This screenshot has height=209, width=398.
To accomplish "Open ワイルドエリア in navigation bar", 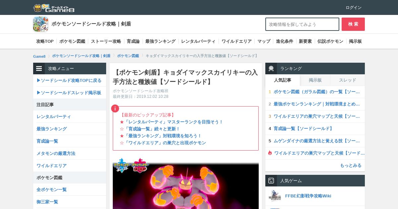I will (236, 41).
